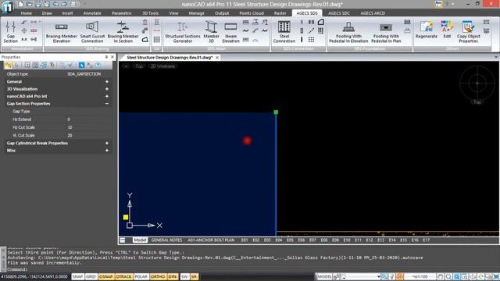Viewport: 500px width, 281px height.
Task: Toggle SW lineweight status button
Action: pos(184,276)
